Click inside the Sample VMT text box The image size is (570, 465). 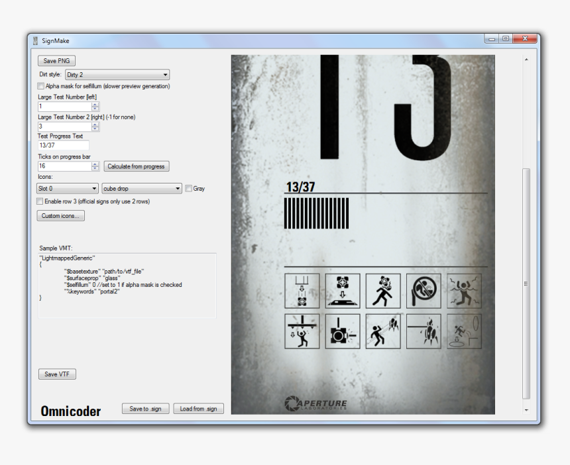(x=127, y=286)
